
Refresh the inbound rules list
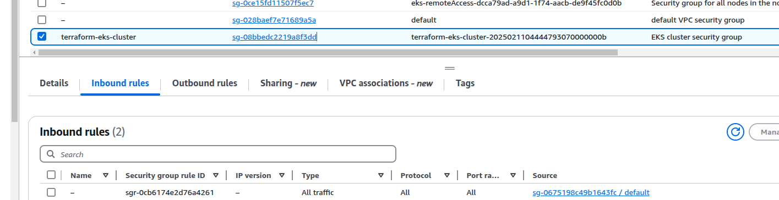click(736, 132)
